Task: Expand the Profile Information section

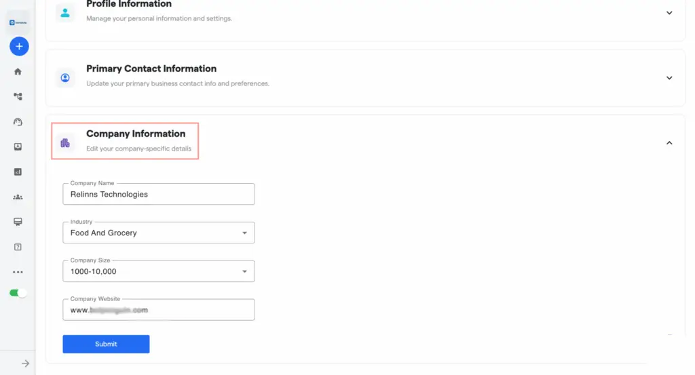Action: [669, 13]
